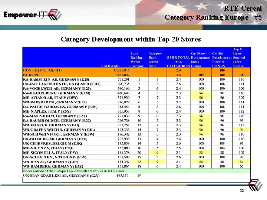Click the Europe volume 7,677,832
267x200 pixels.
[122, 75]
